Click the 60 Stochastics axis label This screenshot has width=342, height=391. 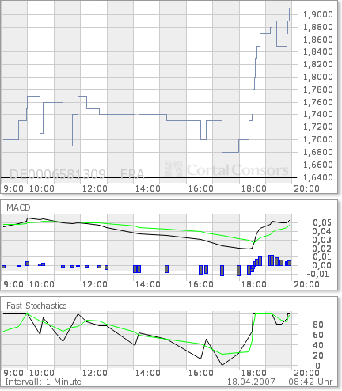point(318,335)
